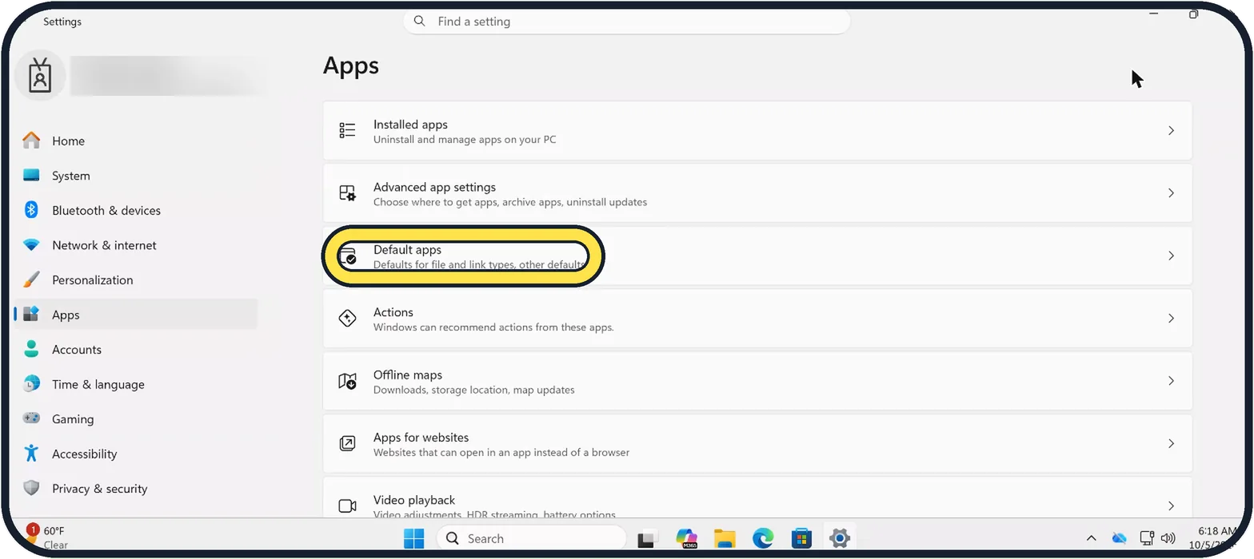Select the Apps sidebar item
1254x559 pixels.
(136, 315)
